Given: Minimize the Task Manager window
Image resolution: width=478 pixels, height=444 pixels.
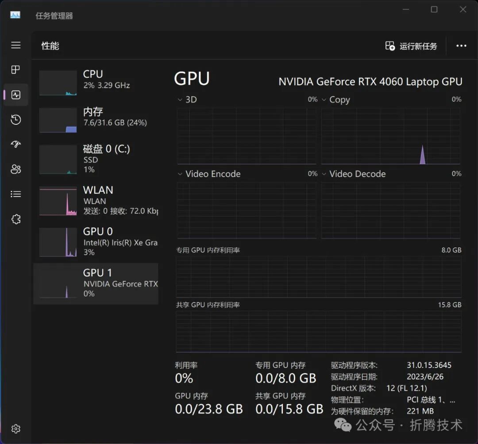Looking at the screenshot, I should point(406,9).
